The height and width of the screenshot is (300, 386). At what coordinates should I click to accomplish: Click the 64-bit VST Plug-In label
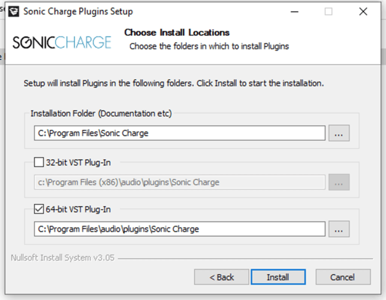[79, 209]
